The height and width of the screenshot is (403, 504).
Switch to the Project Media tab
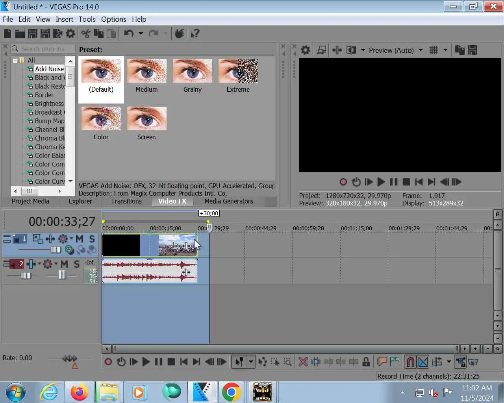[30, 201]
